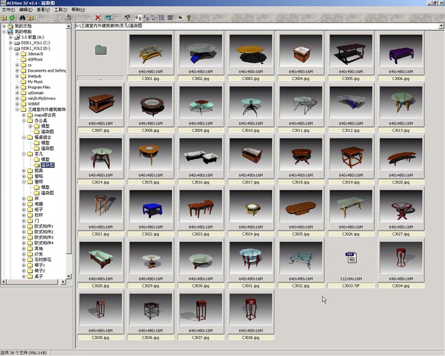Click the red X delete icon in toolbar
Viewport: 445px width, 356px height.
click(x=98, y=18)
